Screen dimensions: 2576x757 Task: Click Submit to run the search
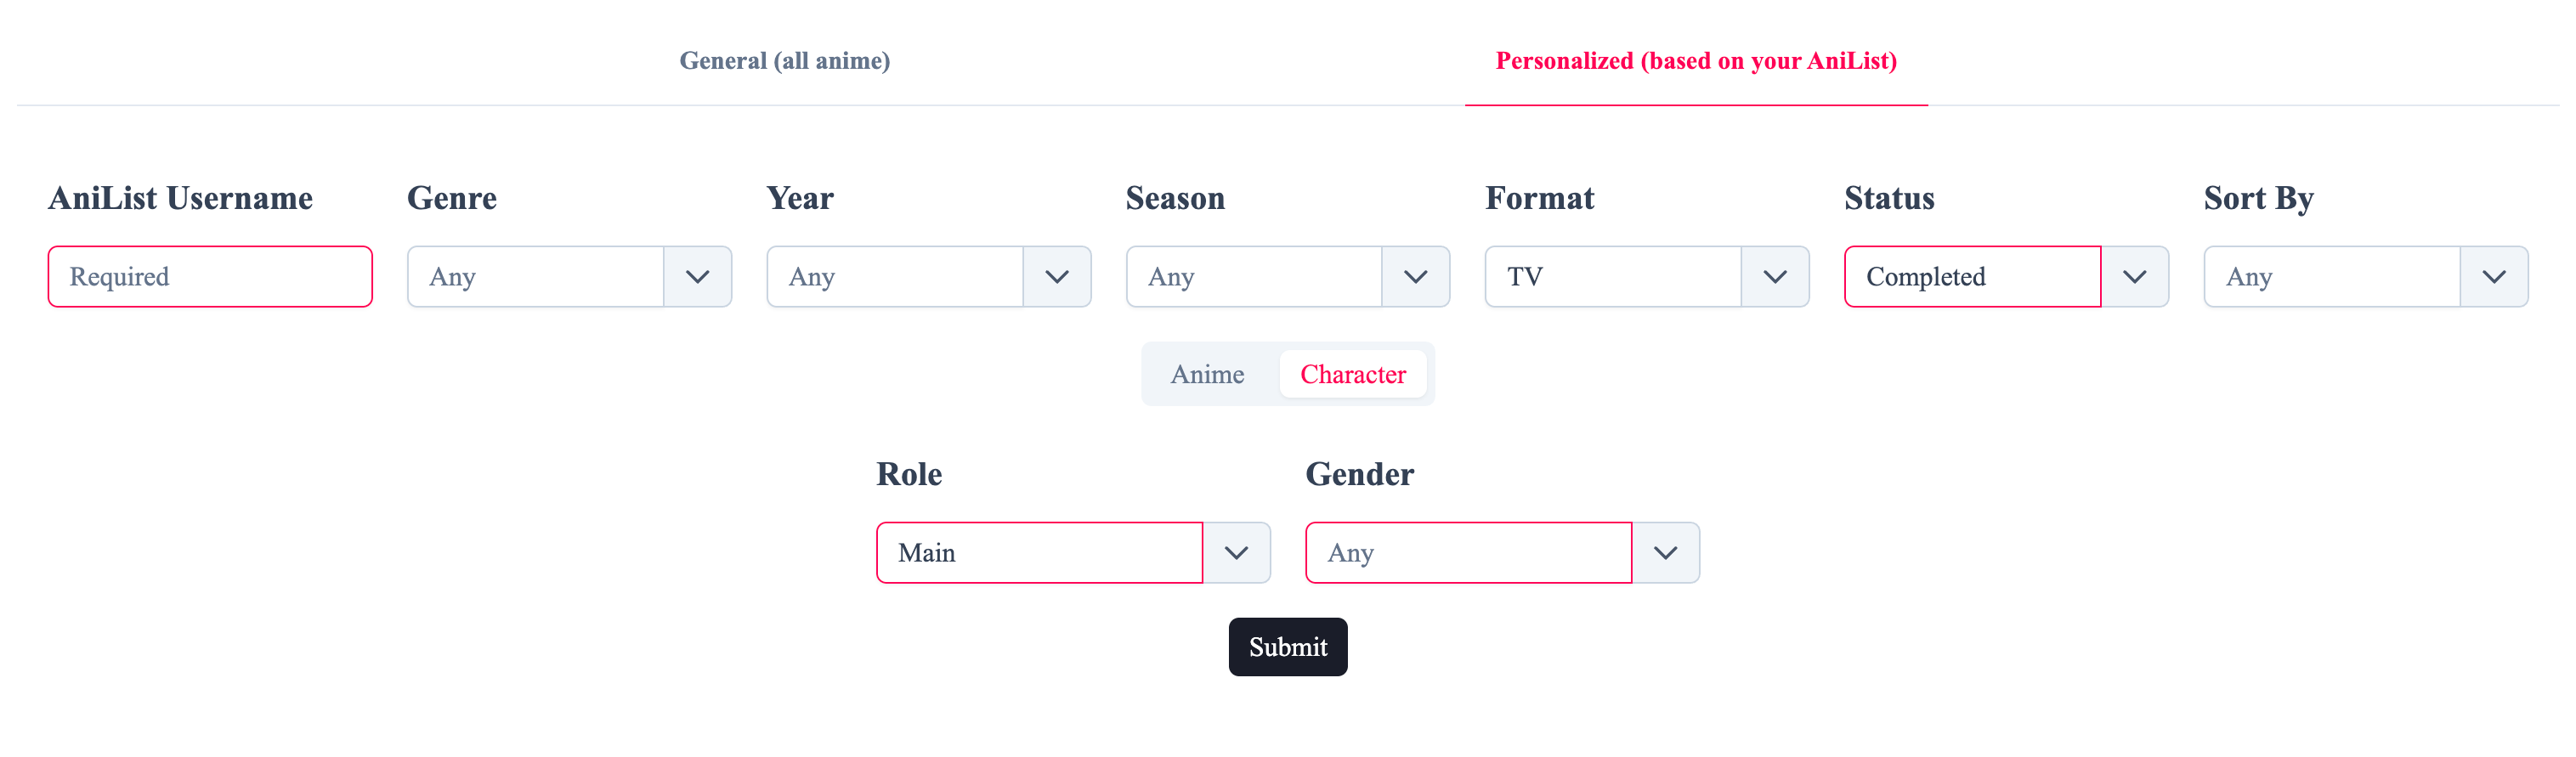click(x=1287, y=646)
